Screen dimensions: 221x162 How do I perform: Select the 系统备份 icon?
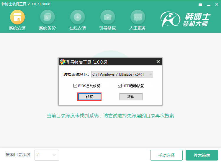[47, 17]
